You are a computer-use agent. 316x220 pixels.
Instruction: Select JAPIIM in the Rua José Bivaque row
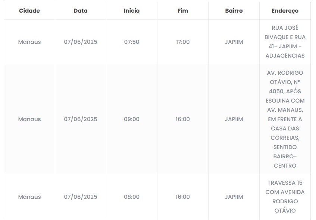coord(234,42)
